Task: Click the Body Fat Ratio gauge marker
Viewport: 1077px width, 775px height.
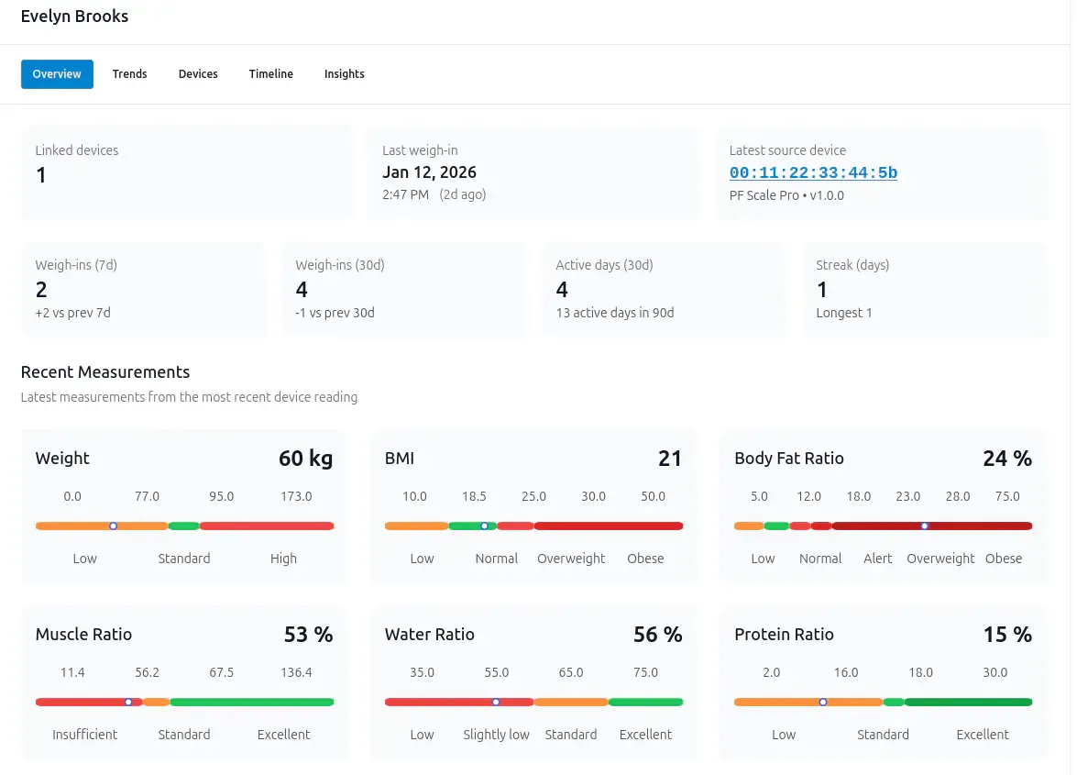Action: (x=924, y=526)
